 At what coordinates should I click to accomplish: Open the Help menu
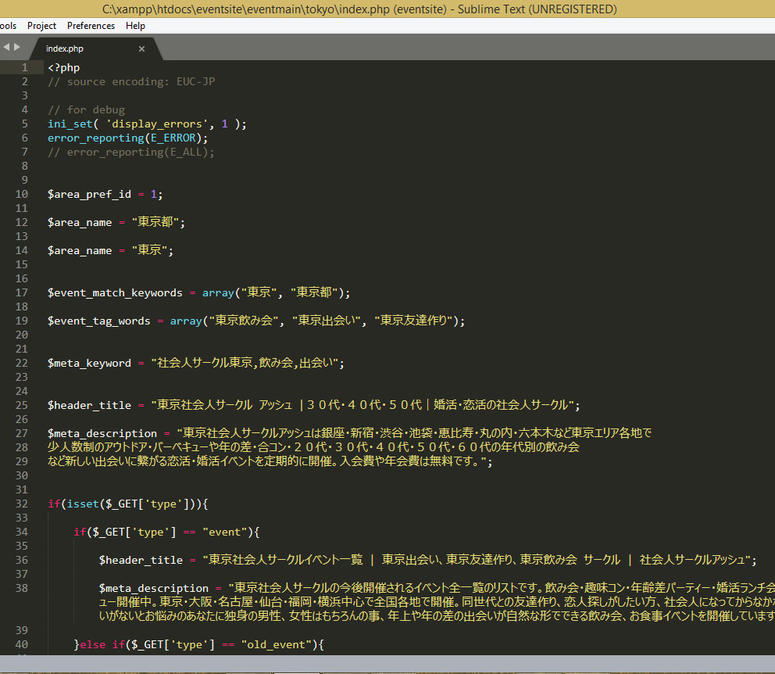point(135,25)
